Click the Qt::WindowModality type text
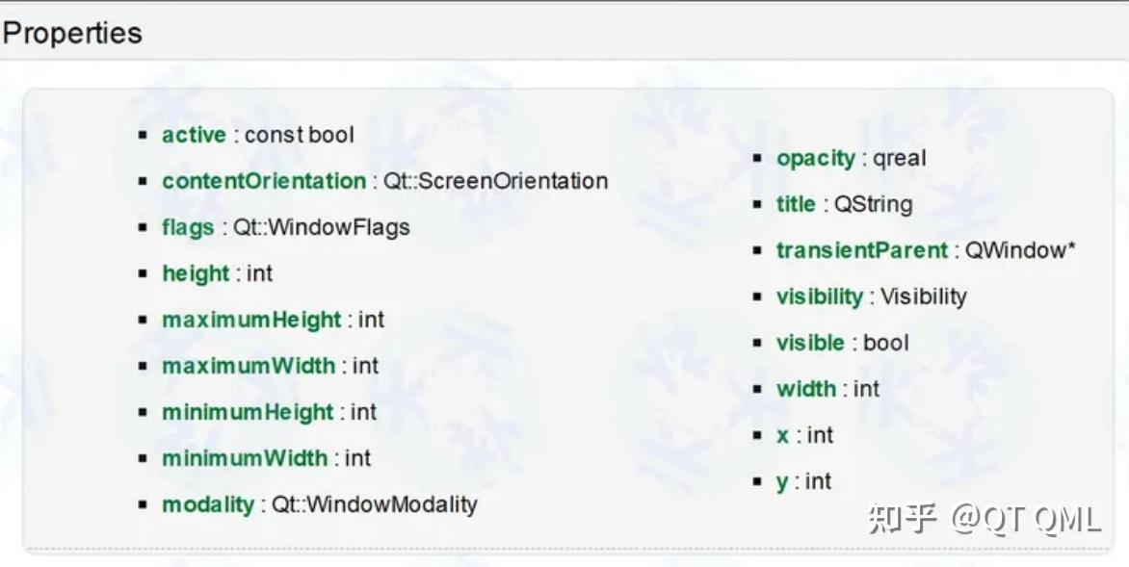Viewport: 1129px width, 567px height. (375, 504)
